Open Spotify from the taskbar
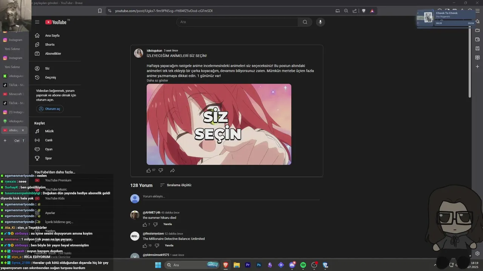 tap(303, 265)
